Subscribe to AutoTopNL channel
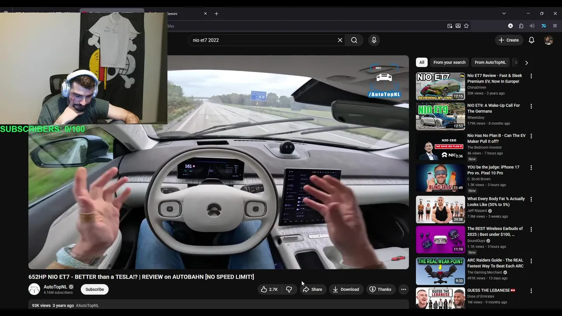This screenshot has height=316, width=562. coord(95,289)
